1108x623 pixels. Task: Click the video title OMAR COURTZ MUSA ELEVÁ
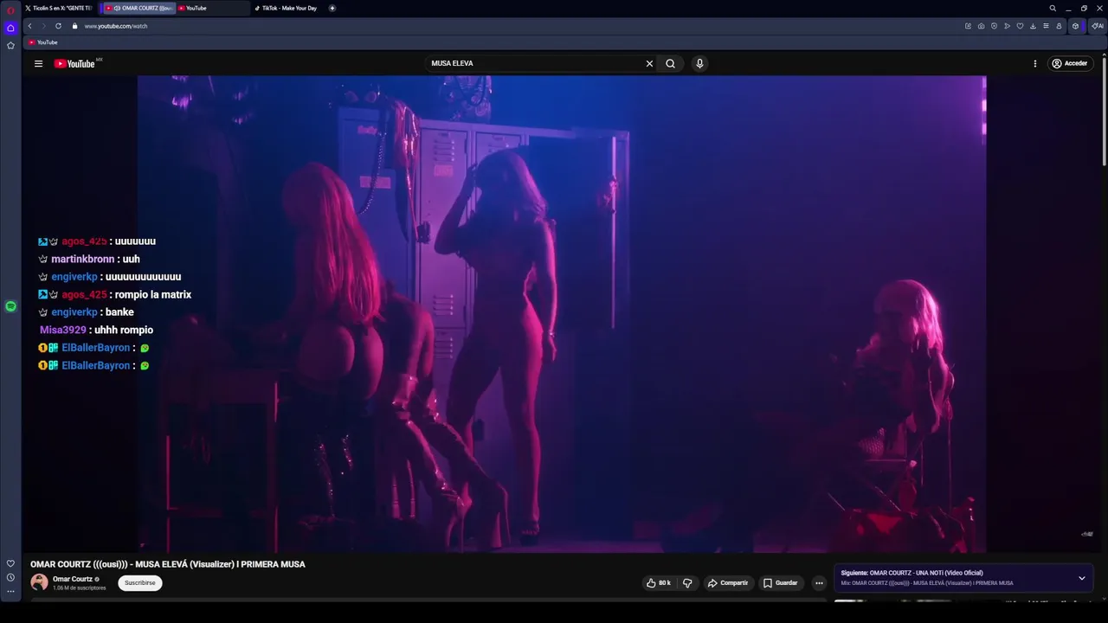click(168, 564)
